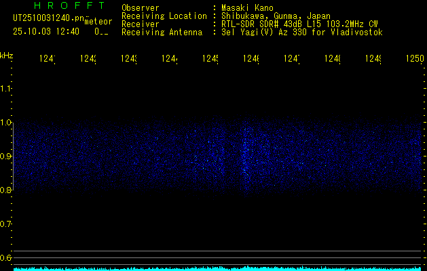This screenshot has width=427, height=271.
Task: Select the RTL-SDR receiver description line
Action: click(x=299, y=24)
